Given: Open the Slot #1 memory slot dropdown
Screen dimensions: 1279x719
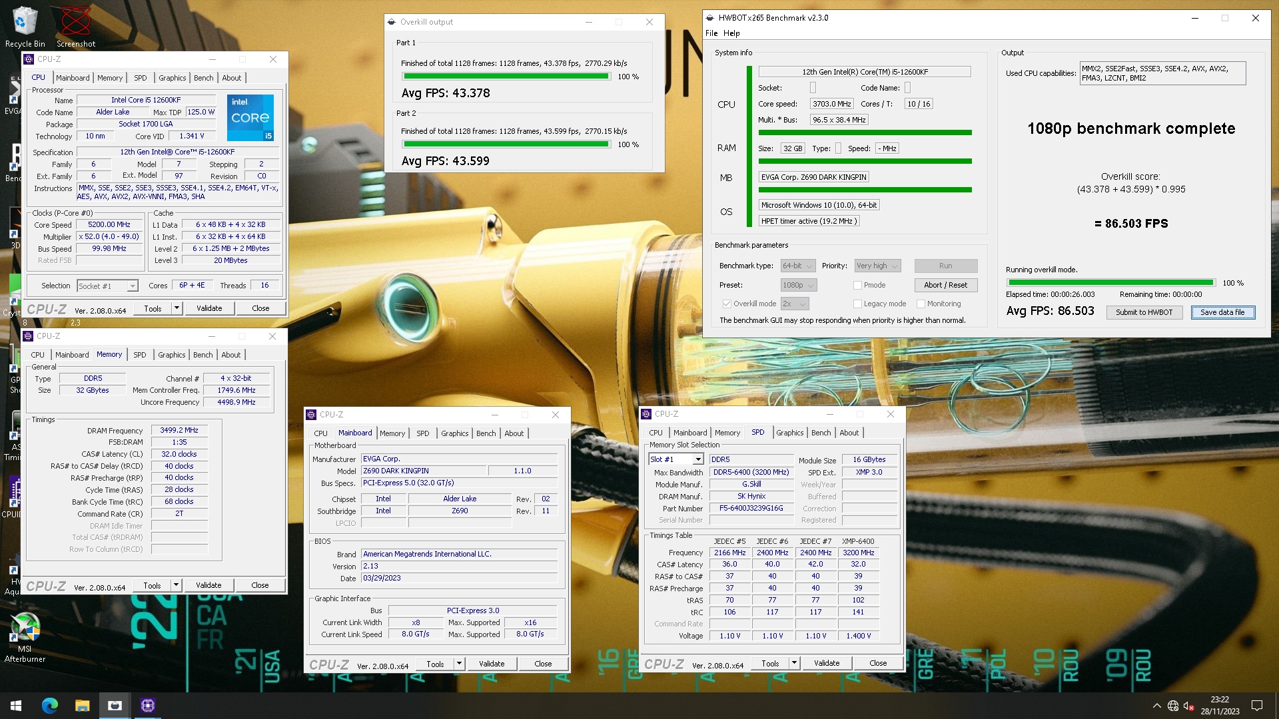Looking at the screenshot, I should coord(676,459).
